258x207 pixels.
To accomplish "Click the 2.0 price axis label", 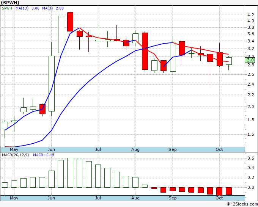I will tap(250, 107).
